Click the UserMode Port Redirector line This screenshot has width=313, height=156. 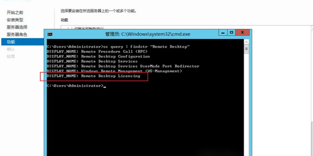click(x=123, y=66)
